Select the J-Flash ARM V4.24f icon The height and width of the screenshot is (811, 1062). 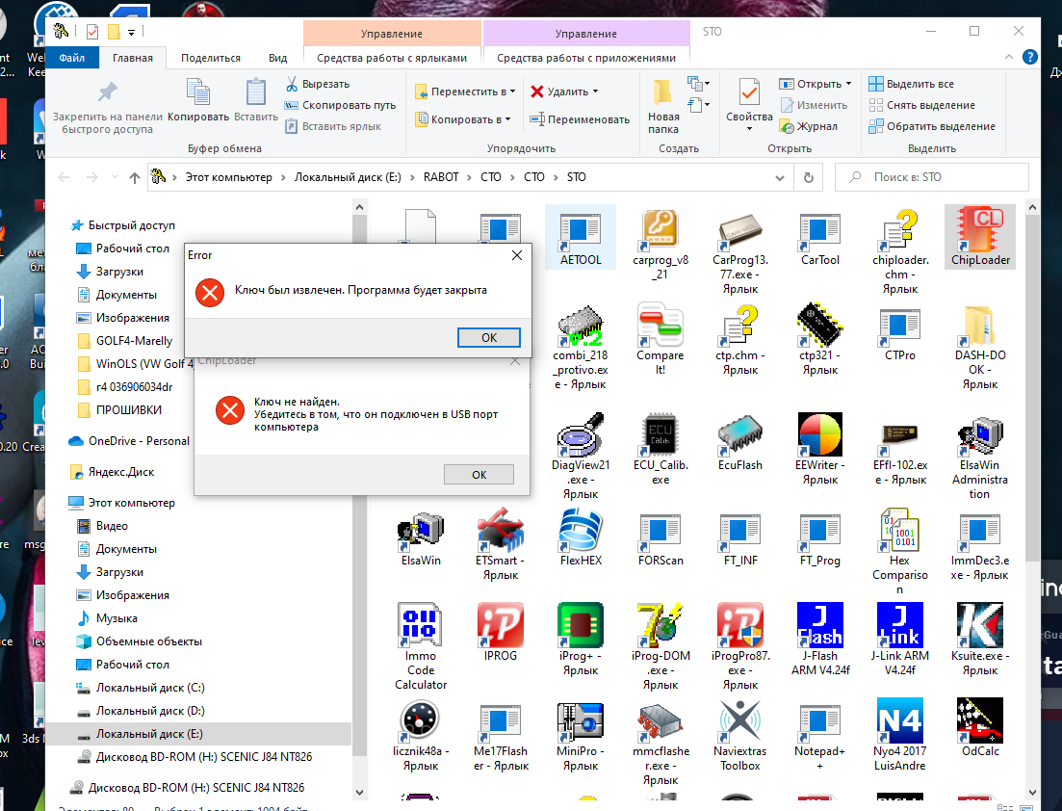click(819, 626)
